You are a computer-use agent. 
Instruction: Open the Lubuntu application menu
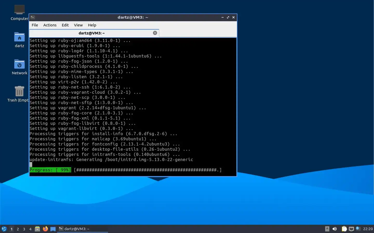4,229
